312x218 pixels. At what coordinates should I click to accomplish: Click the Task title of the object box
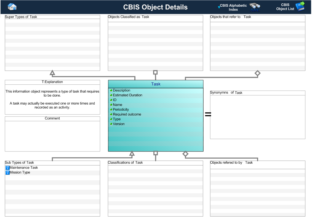tap(156, 84)
